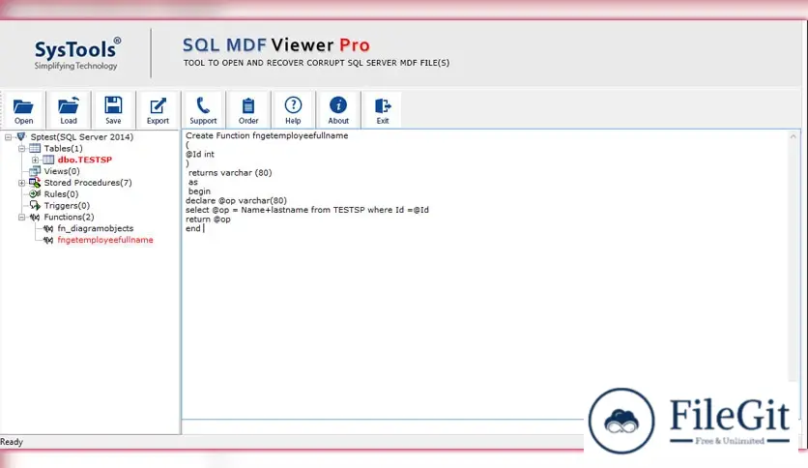Click the 'begin' keyword line
Image resolution: width=808 pixels, height=468 pixels.
click(x=199, y=191)
